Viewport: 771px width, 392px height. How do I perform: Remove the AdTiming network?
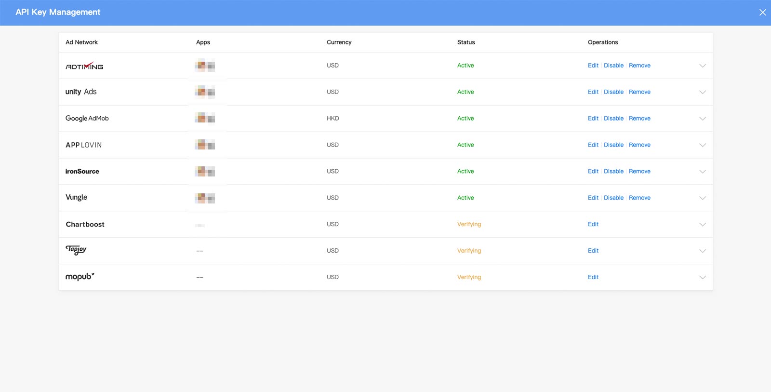(x=639, y=66)
